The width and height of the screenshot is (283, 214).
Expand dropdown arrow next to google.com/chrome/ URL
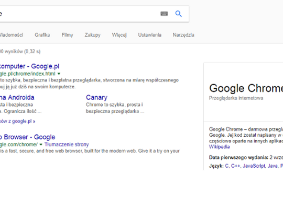click(x=41, y=145)
